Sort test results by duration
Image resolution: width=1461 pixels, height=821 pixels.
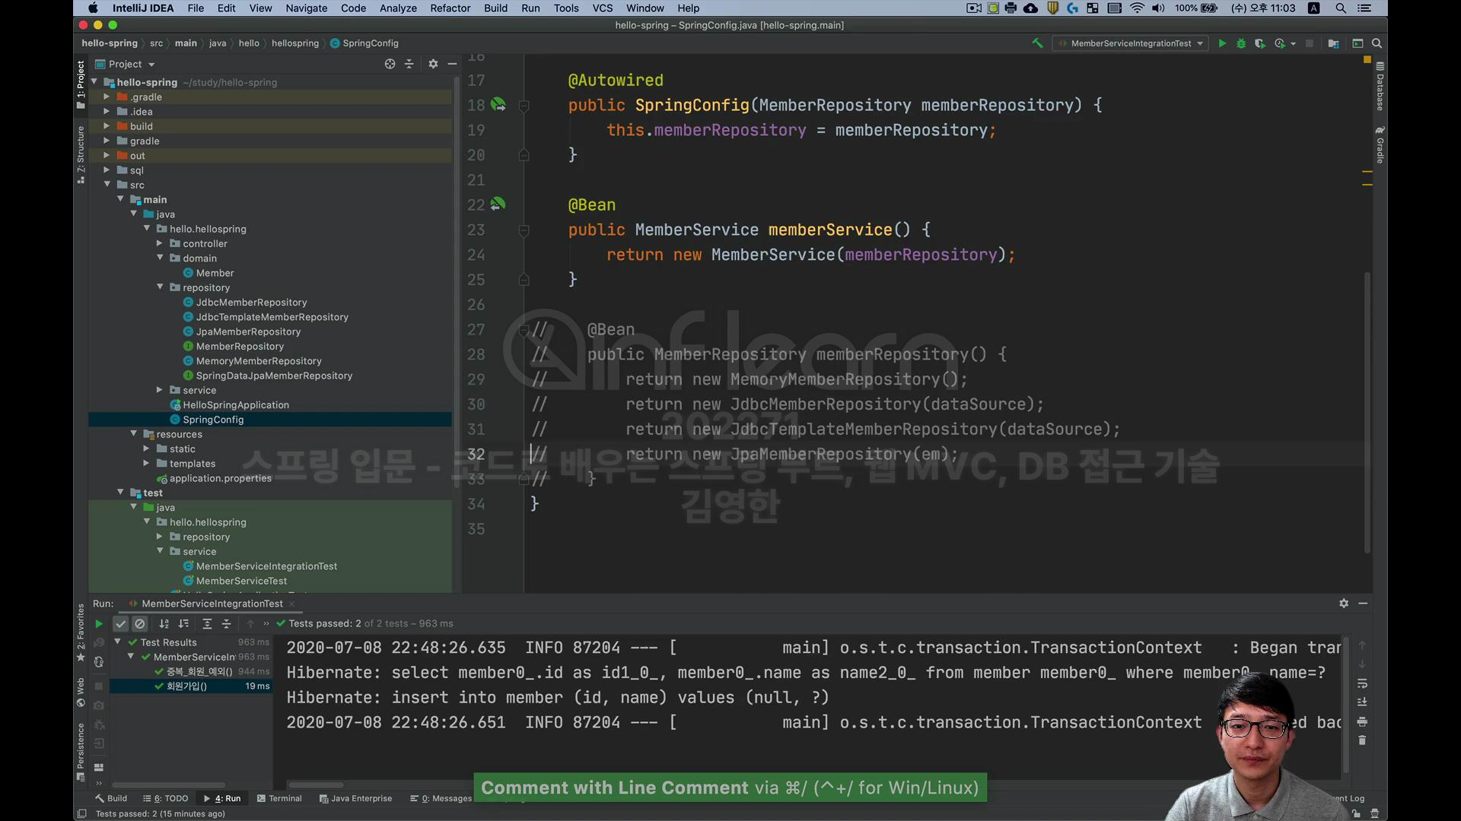(x=183, y=623)
